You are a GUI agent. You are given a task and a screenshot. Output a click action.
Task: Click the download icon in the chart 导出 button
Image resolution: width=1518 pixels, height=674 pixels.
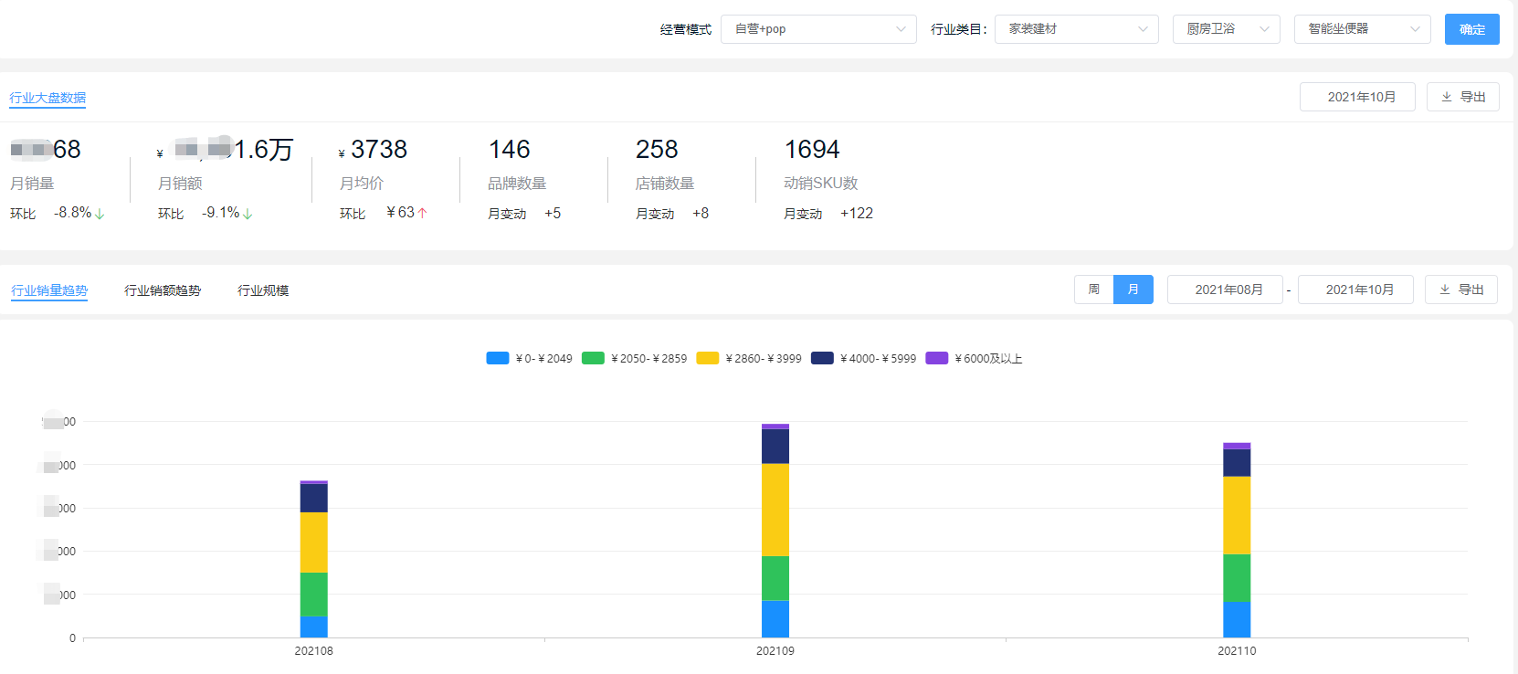[1444, 290]
